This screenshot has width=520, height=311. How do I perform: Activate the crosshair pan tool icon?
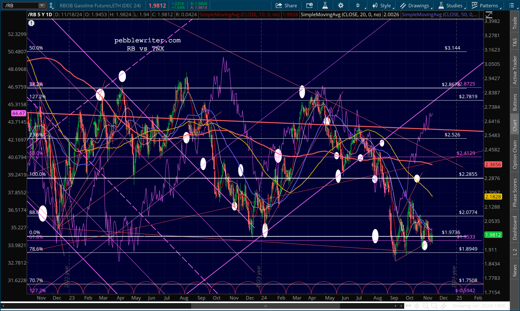(x=417, y=306)
